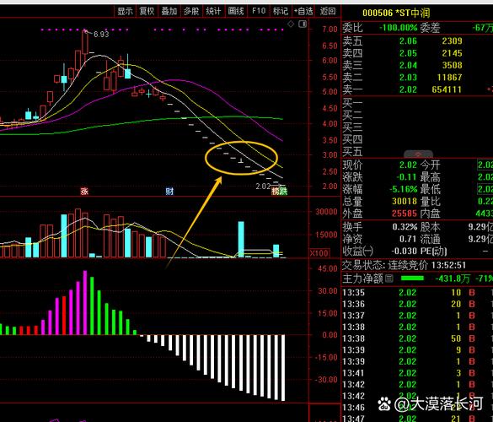Click the 主力净额 value -431.8万
Viewport: 493px width, 422px height.
(x=453, y=279)
